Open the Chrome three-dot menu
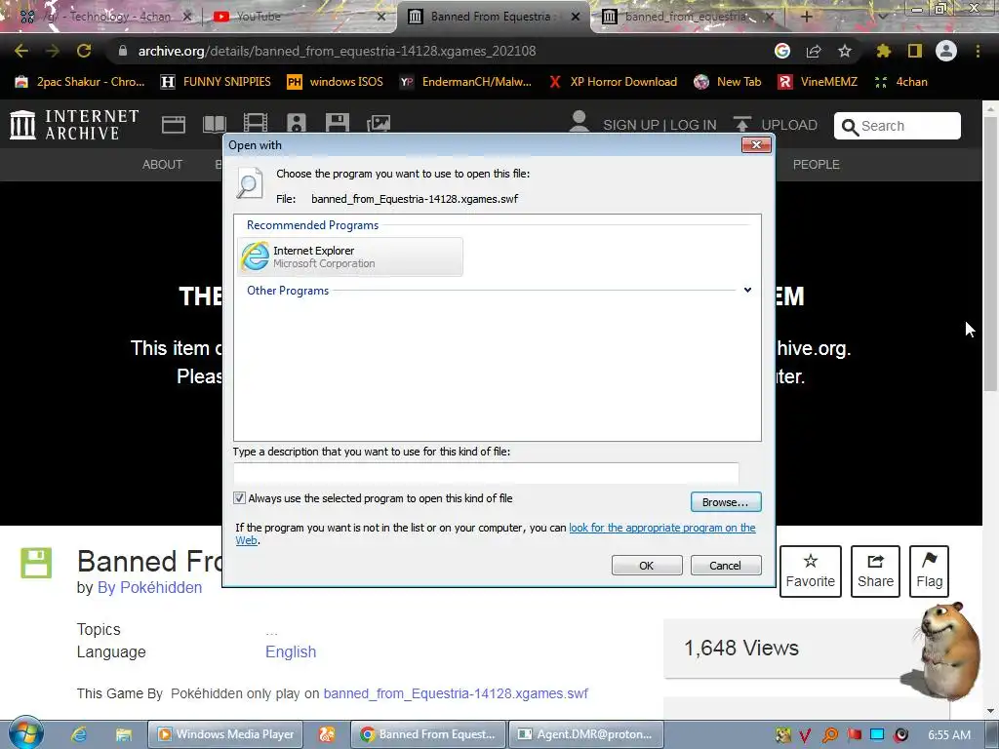This screenshot has width=999, height=749. [x=978, y=51]
